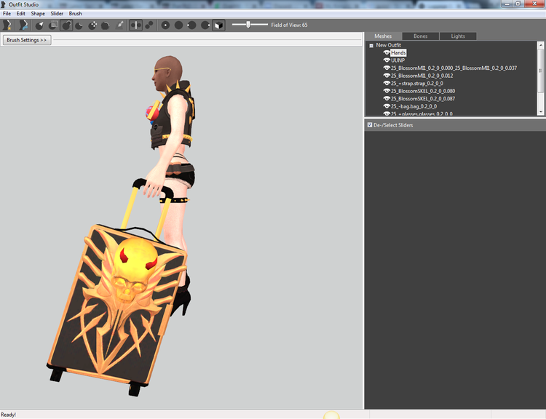Image resolution: width=546 pixels, height=419 pixels.
Task: Click the New Project icon with star
Action: pos(7,25)
